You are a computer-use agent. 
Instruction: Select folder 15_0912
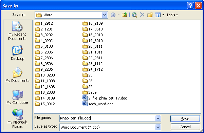[x=45, y=104]
